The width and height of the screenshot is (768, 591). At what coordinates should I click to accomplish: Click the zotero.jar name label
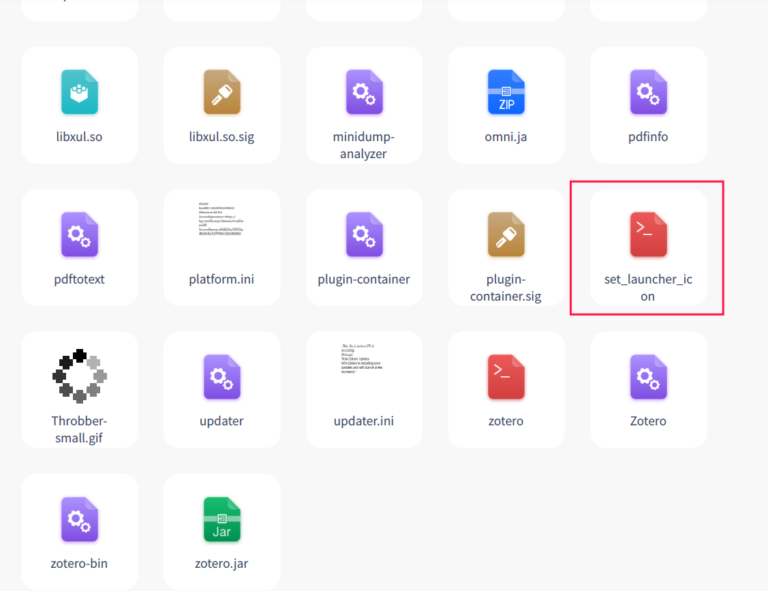[221, 564]
